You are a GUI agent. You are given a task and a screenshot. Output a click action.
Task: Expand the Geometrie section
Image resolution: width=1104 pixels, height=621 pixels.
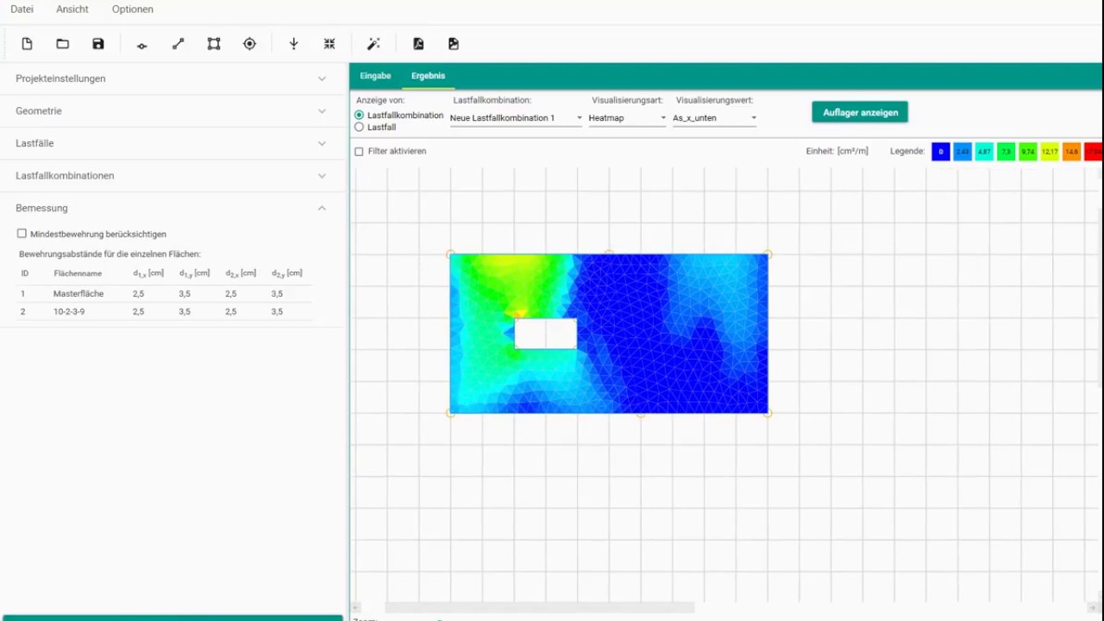tap(172, 111)
